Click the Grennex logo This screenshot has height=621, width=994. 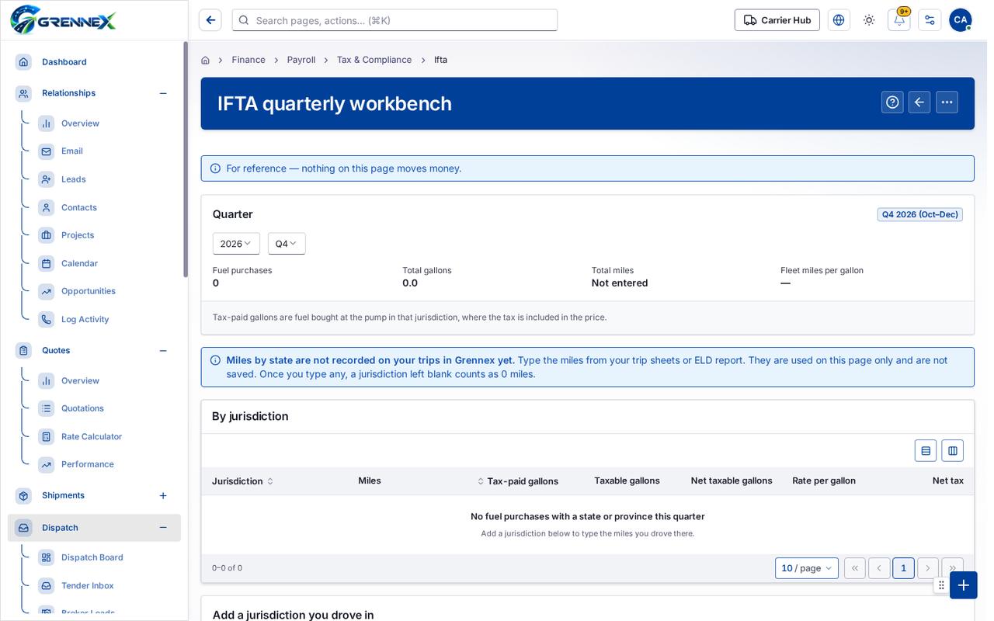coord(63,19)
